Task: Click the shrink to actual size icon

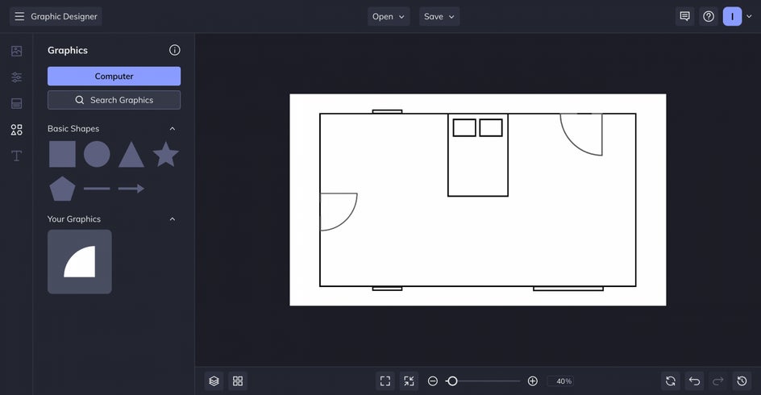Action: (410, 381)
